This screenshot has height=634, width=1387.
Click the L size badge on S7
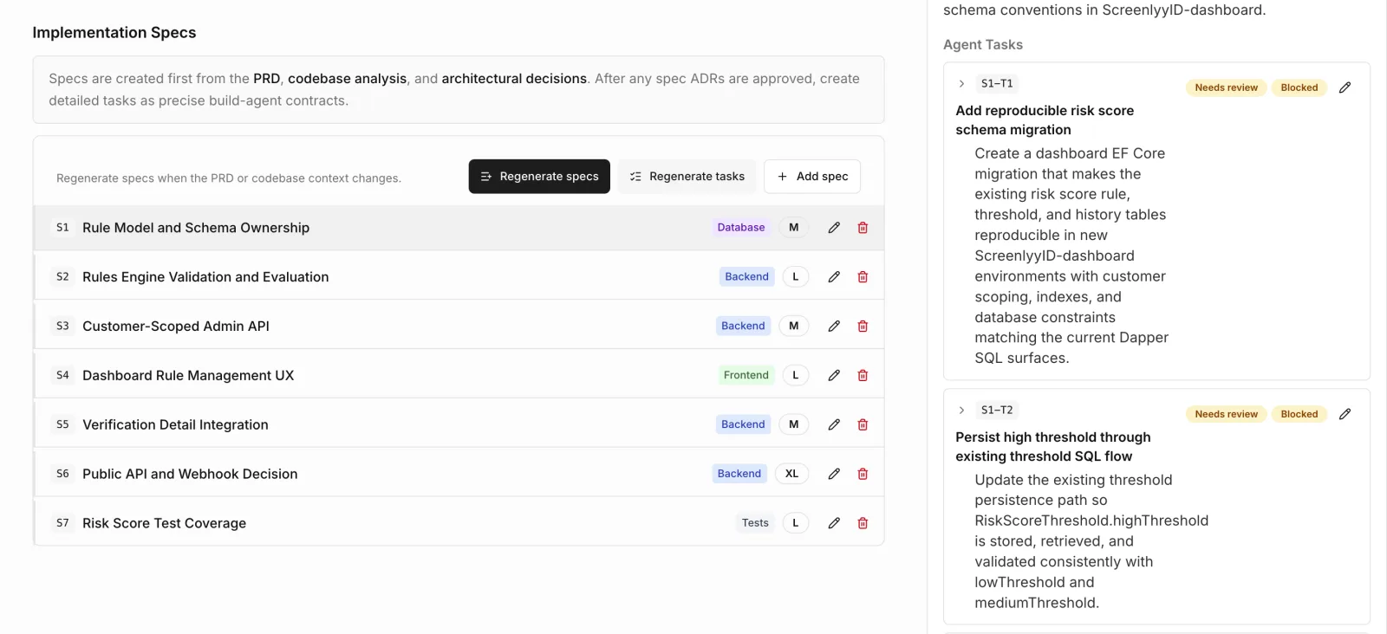tap(796, 523)
